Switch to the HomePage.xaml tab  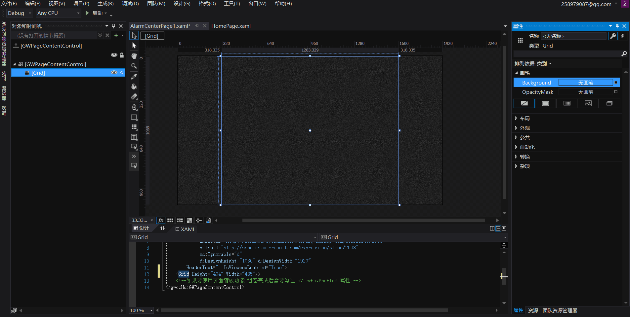click(x=231, y=26)
